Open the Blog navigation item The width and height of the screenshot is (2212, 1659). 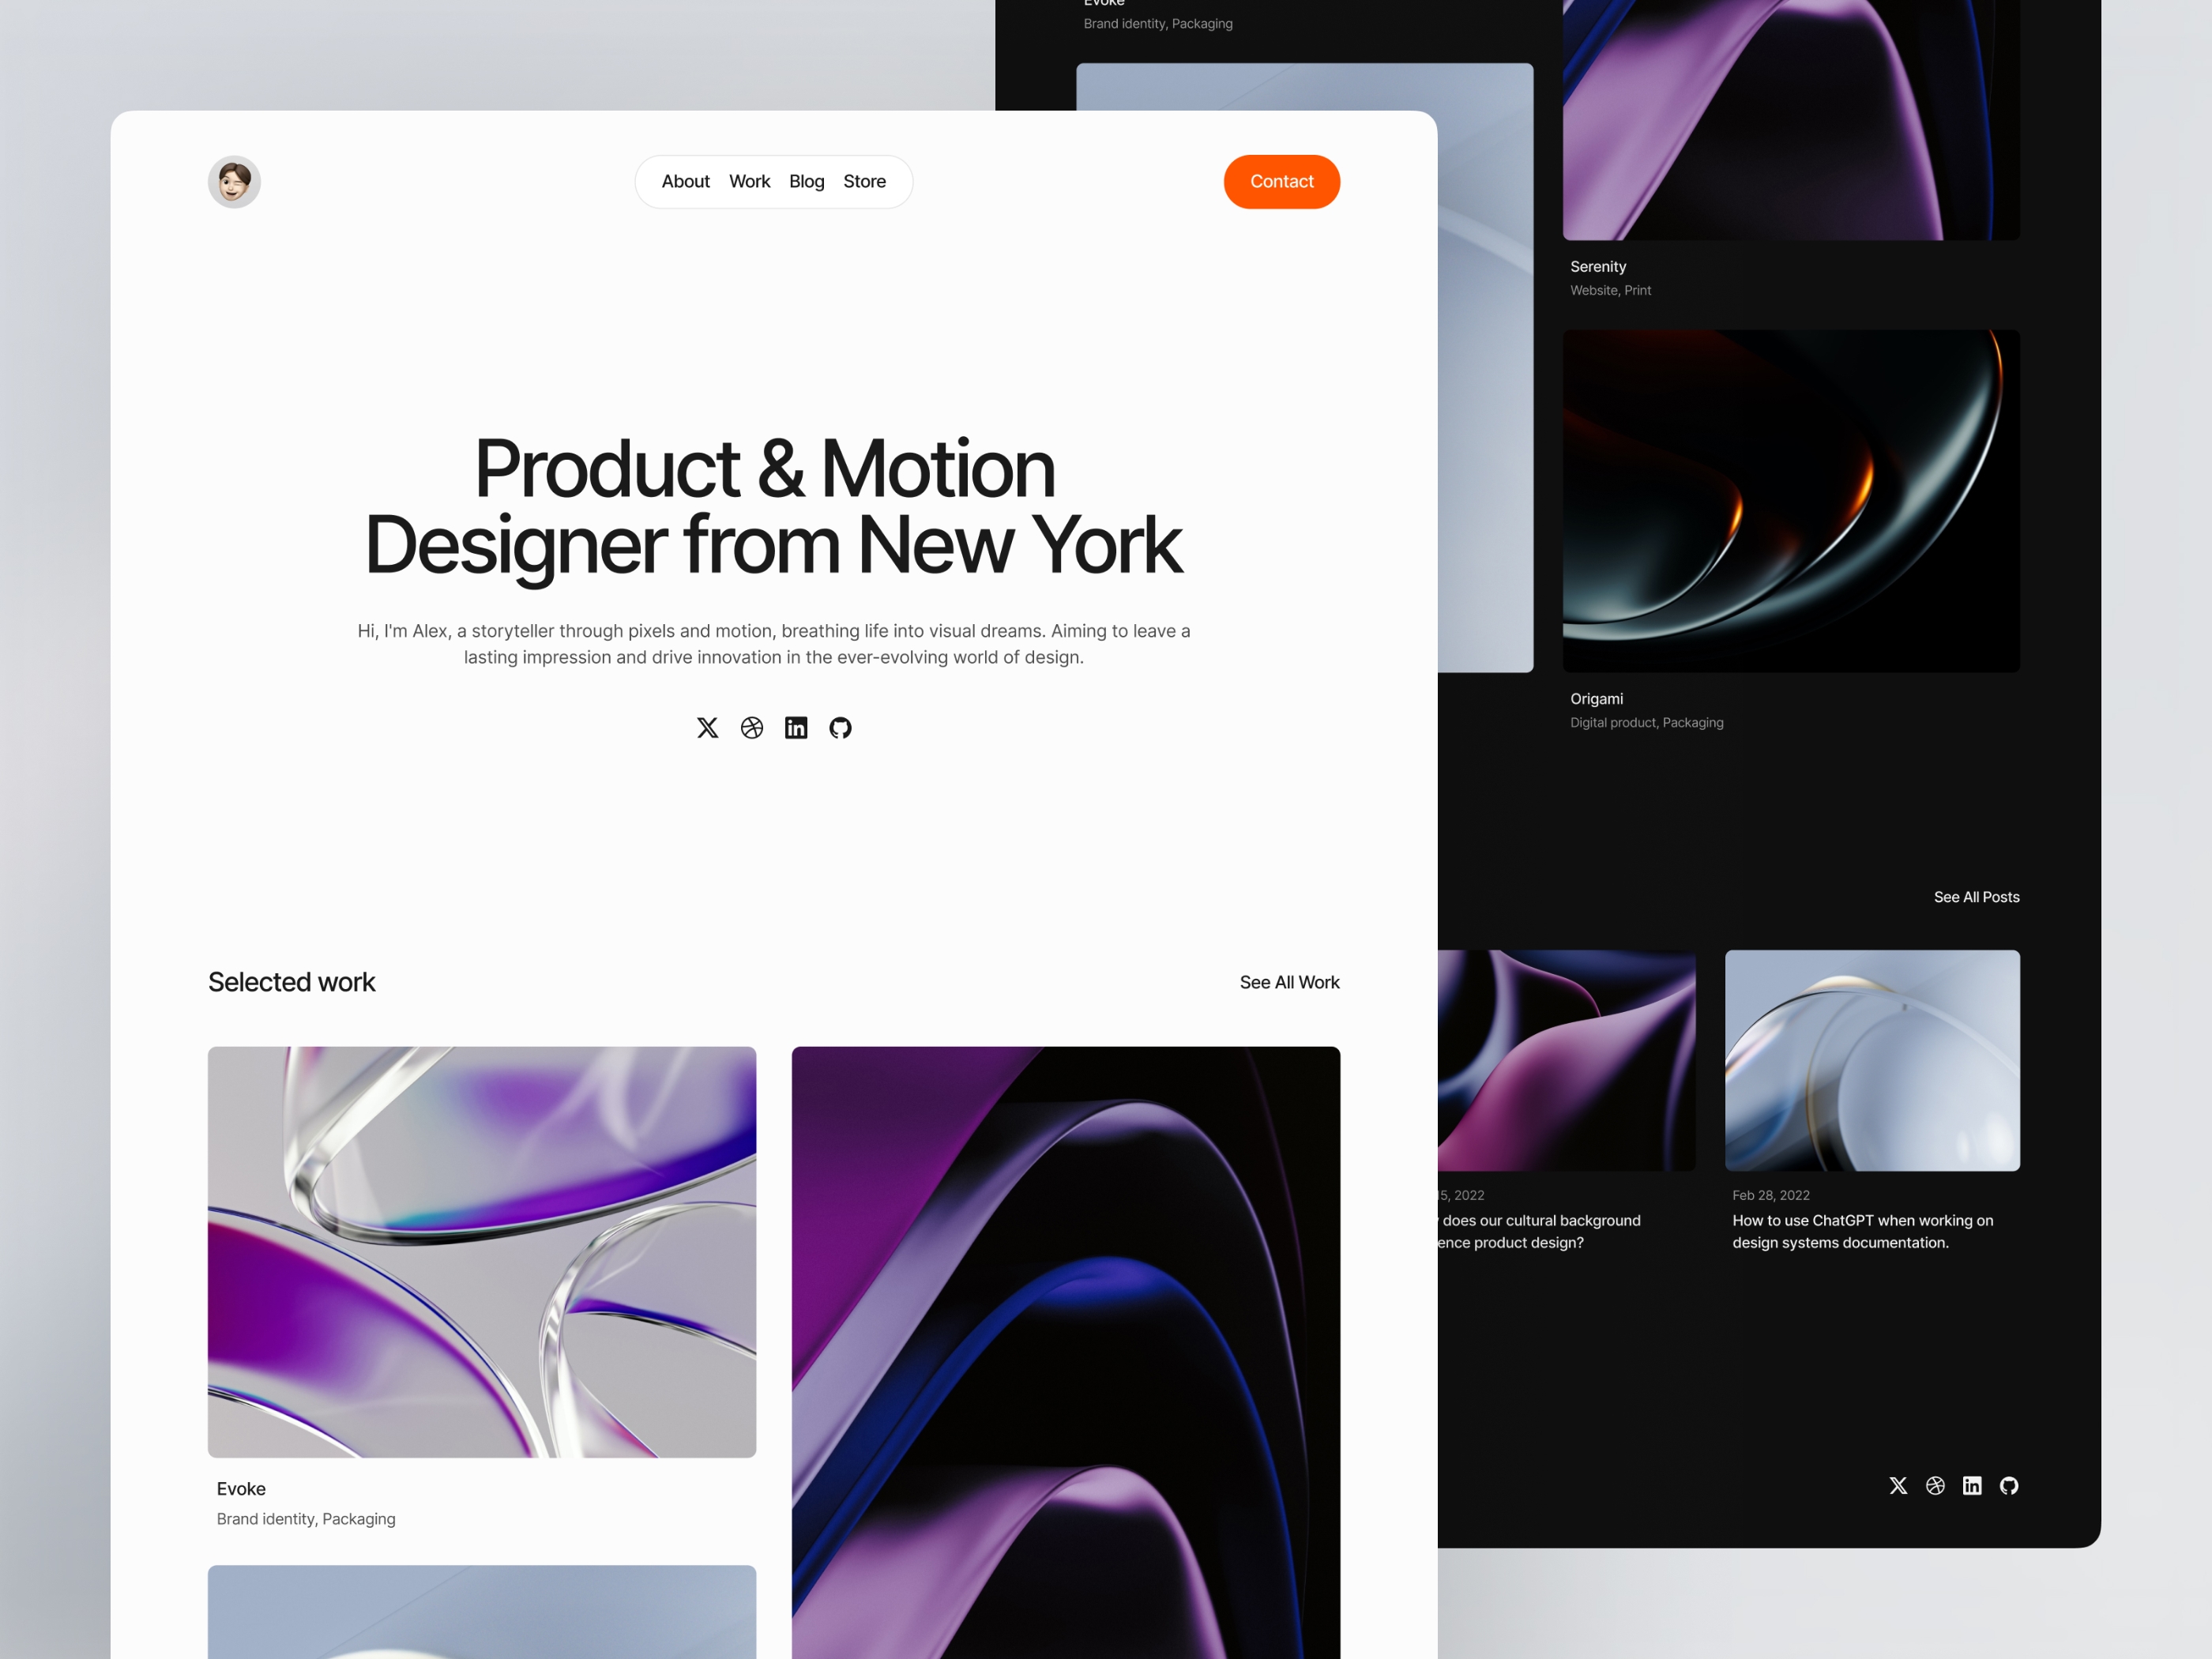coord(807,181)
